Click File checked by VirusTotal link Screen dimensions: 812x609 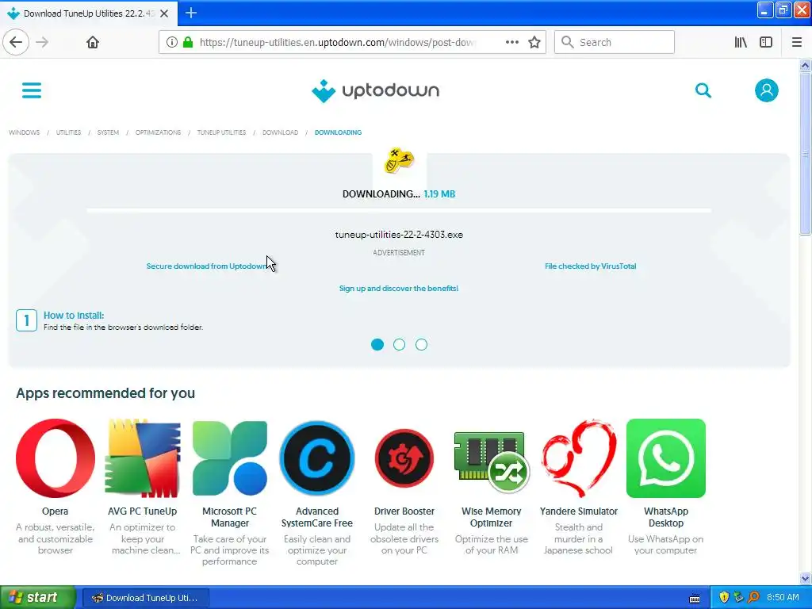click(x=590, y=266)
